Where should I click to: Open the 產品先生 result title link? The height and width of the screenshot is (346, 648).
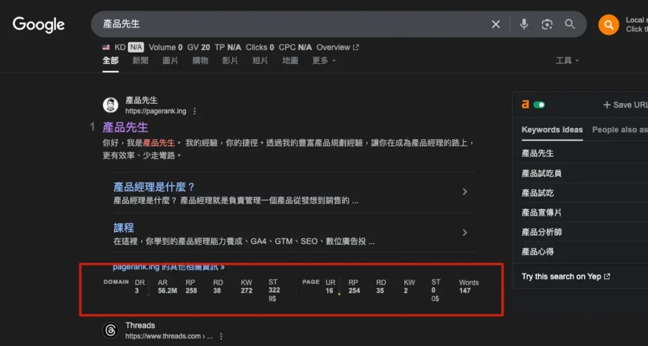click(125, 127)
